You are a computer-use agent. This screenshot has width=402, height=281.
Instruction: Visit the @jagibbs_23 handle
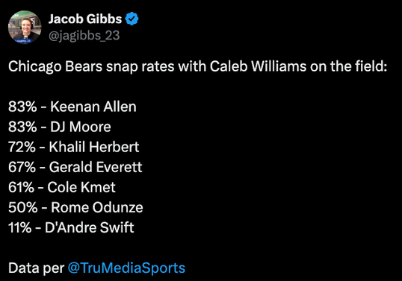[x=84, y=35]
